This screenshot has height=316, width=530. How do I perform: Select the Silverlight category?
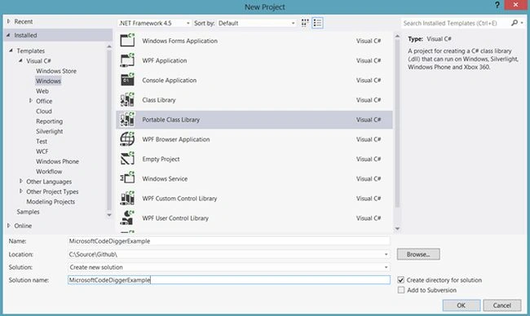pyautogui.click(x=50, y=131)
